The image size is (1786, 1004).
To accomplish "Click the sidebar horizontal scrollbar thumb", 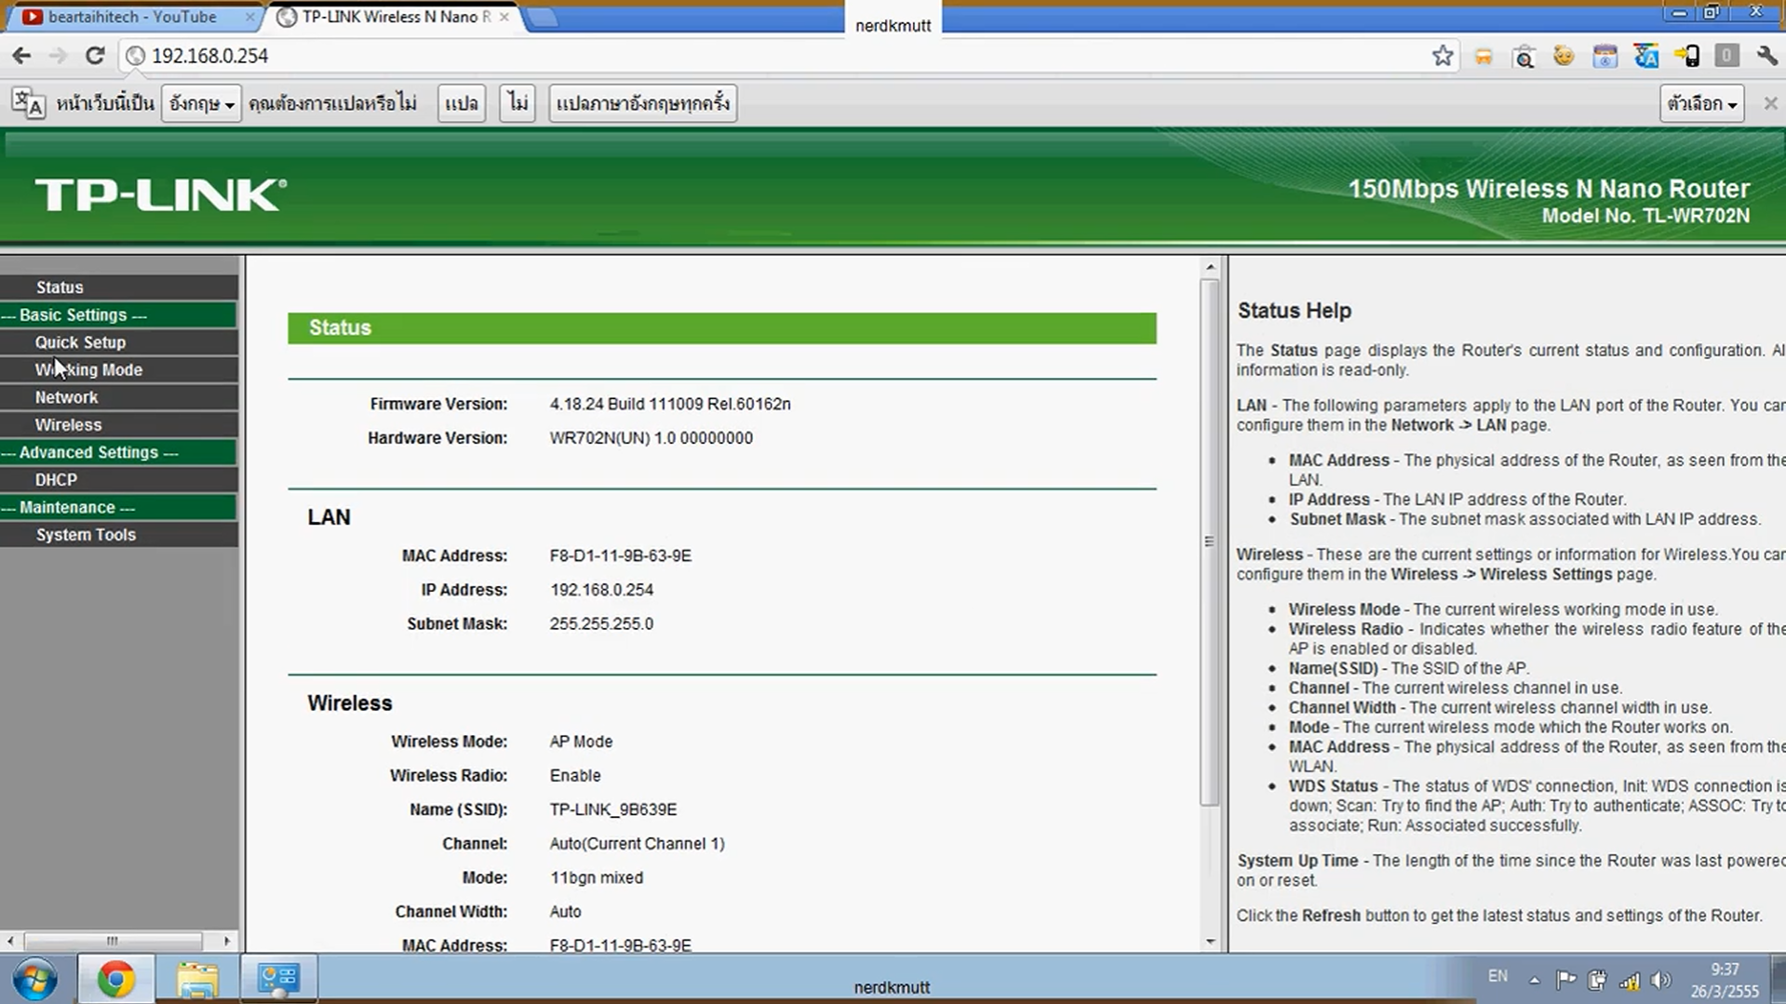I will [113, 941].
